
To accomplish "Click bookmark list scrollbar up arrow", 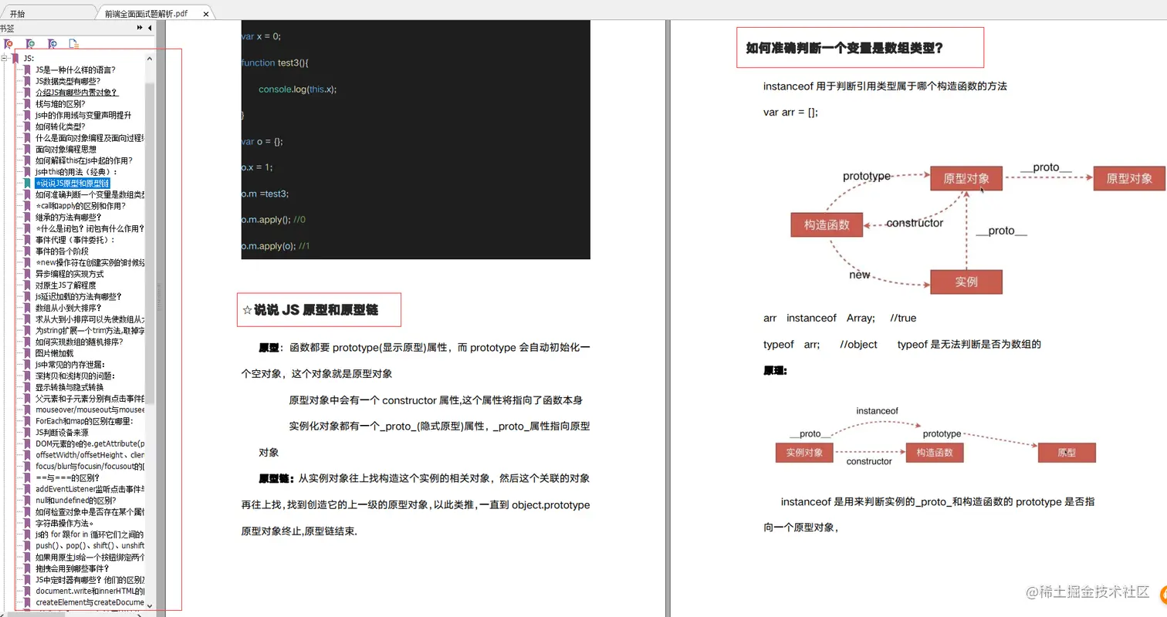I will click(x=151, y=58).
